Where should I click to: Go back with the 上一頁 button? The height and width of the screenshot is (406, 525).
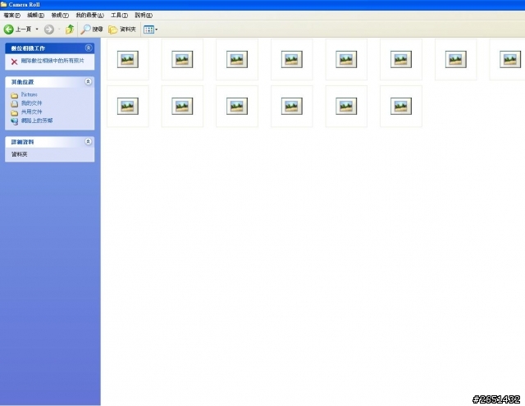point(17,30)
